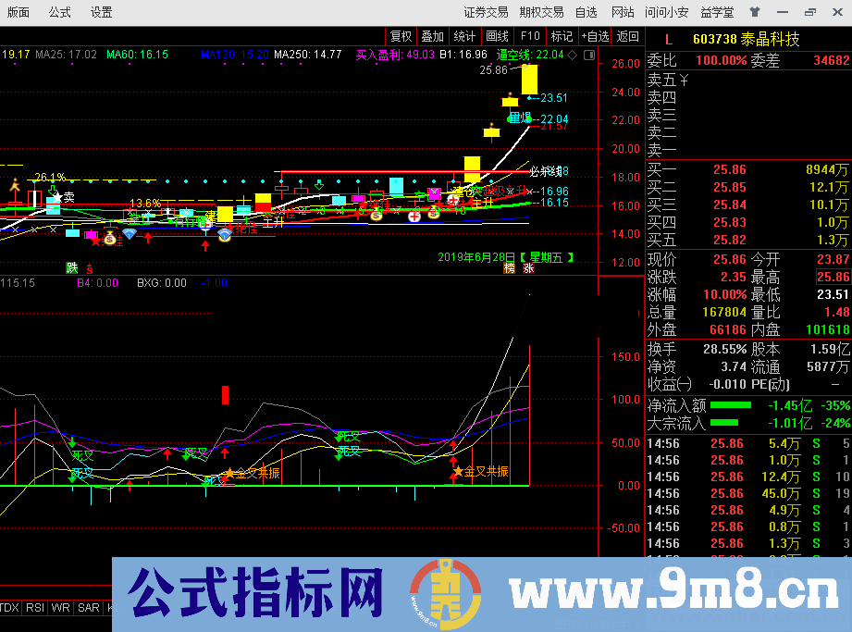Click the 叠加 overlay tool
Image resolution: width=852 pixels, height=632 pixels.
434,37
